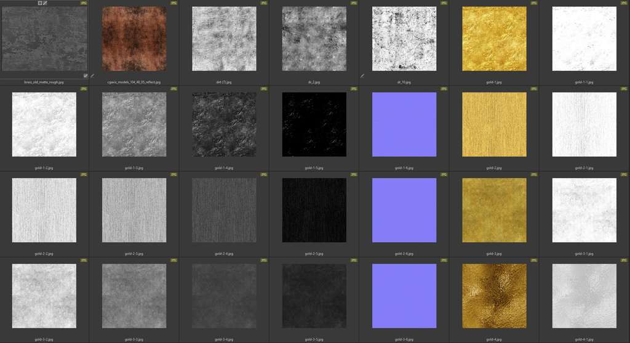
Task: Select the gold-1.jpg golden texture thumbnail
Action: click(494, 39)
